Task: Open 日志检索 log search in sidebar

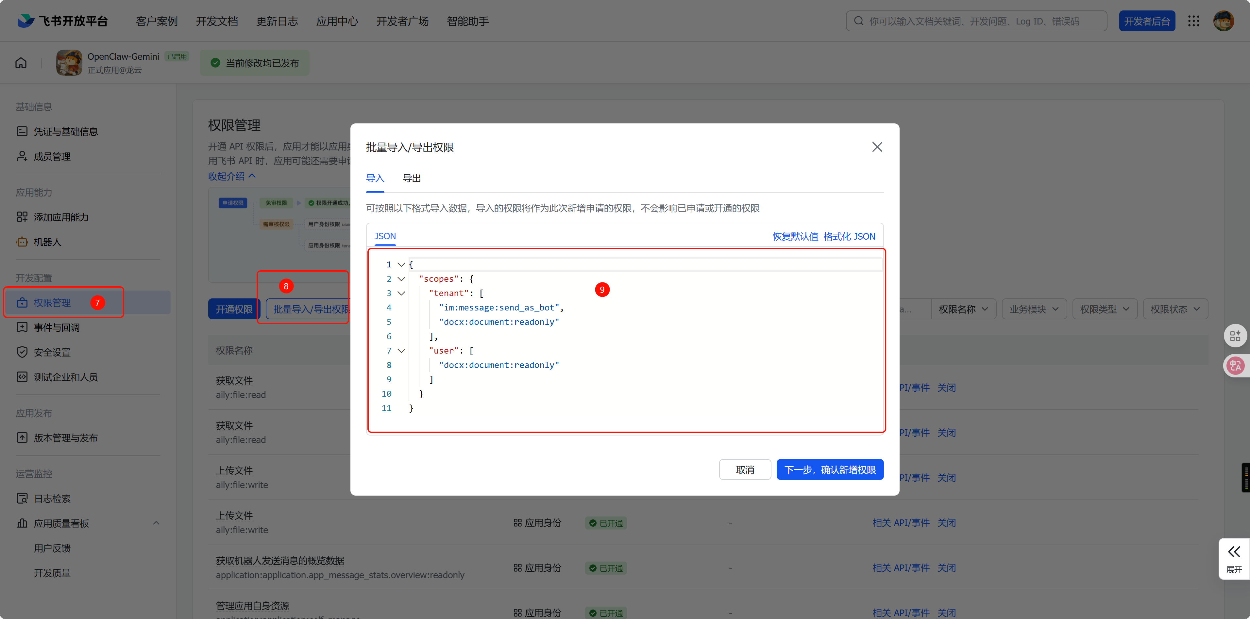Action: [x=52, y=498]
